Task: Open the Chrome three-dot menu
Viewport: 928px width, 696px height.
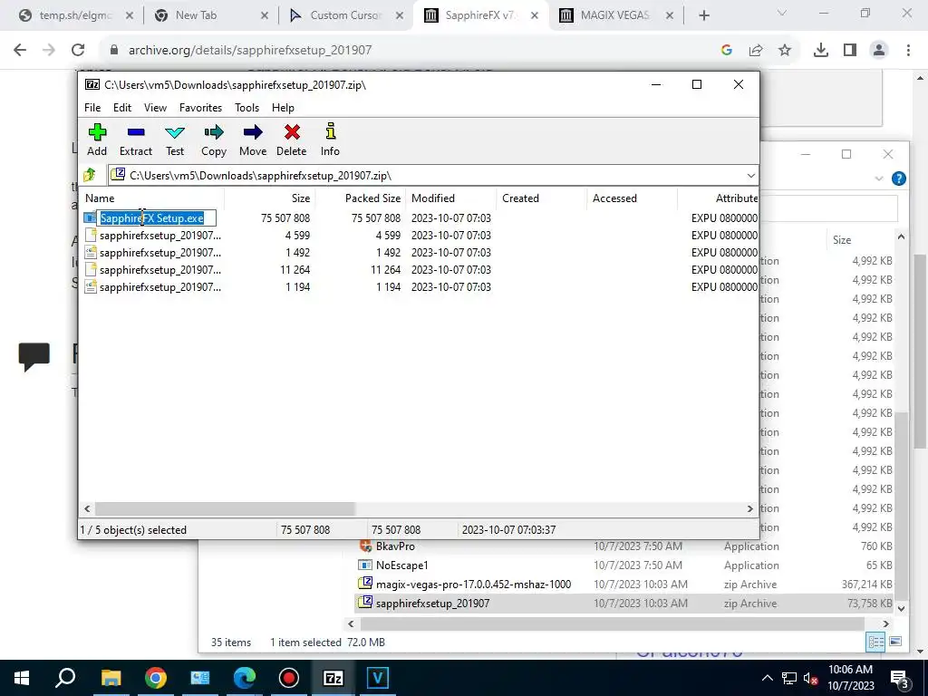Action: coord(908,51)
